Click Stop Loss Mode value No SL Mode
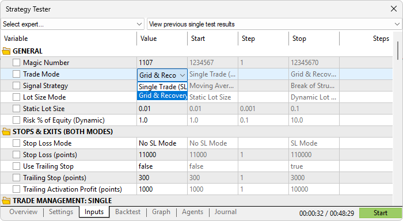Image resolution: width=403 pixels, height=221 pixels. pos(162,143)
